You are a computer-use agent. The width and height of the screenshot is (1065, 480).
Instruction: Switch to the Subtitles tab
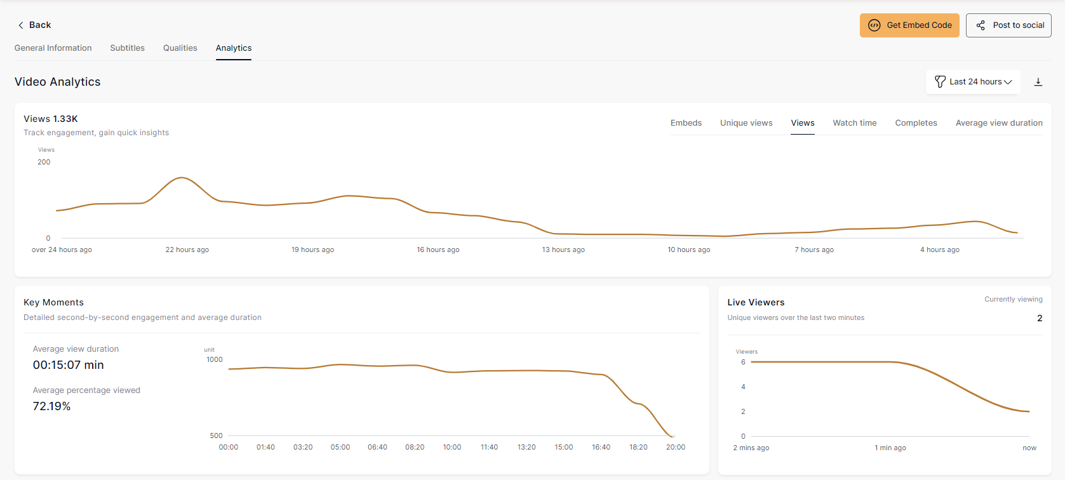point(128,48)
